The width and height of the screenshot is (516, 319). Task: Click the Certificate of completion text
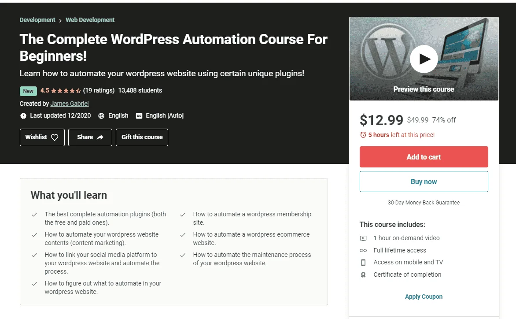coord(407,274)
